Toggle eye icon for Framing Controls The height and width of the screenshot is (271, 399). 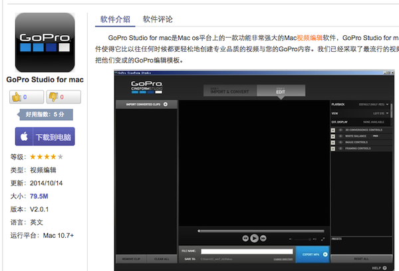point(340,148)
